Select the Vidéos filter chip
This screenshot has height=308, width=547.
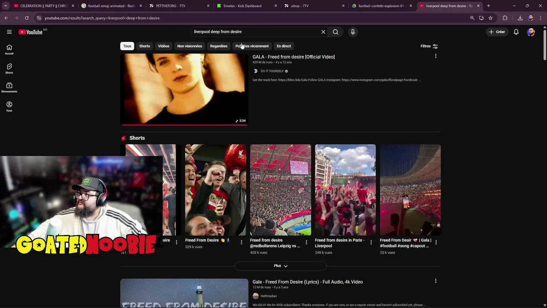point(164,46)
